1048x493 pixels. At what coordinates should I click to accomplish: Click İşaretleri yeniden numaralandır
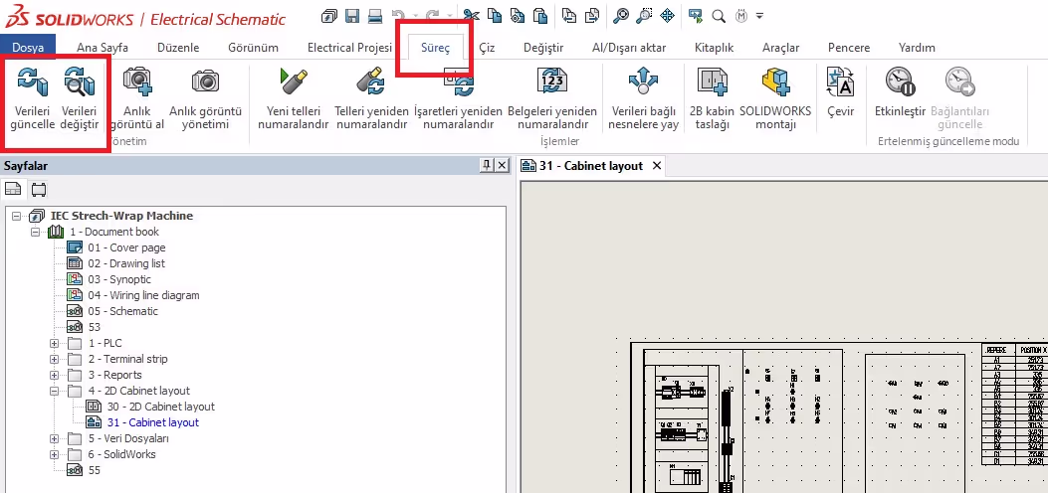click(x=458, y=82)
